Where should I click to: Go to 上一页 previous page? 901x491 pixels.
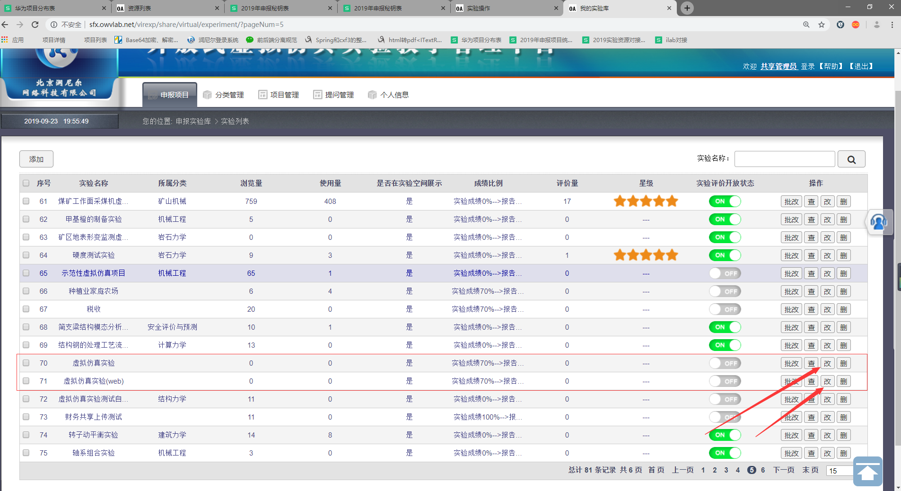click(682, 470)
